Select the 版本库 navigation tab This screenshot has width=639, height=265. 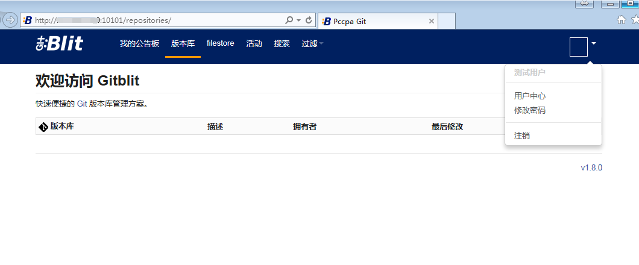click(x=183, y=43)
